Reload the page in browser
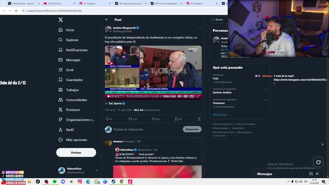This screenshot has height=185, width=329. coord(16,11)
